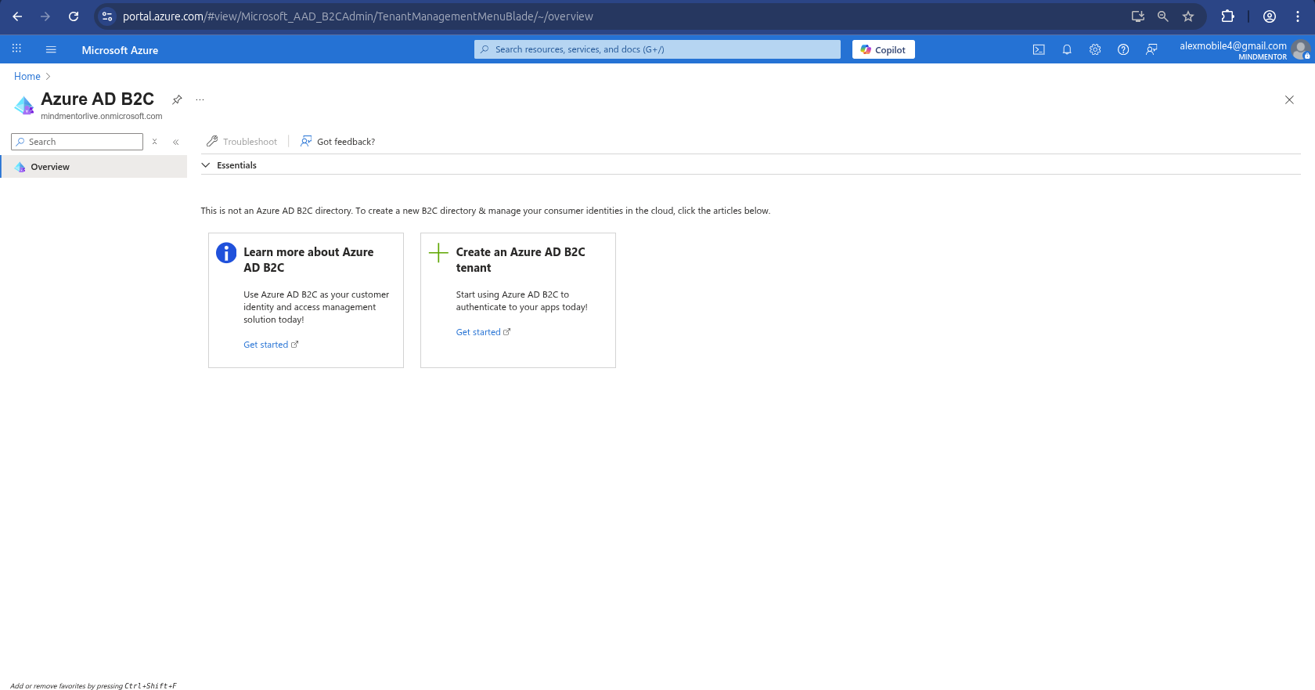The image size is (1315, 690).
Task: Open the help question mark icon
Action: 1123,49
